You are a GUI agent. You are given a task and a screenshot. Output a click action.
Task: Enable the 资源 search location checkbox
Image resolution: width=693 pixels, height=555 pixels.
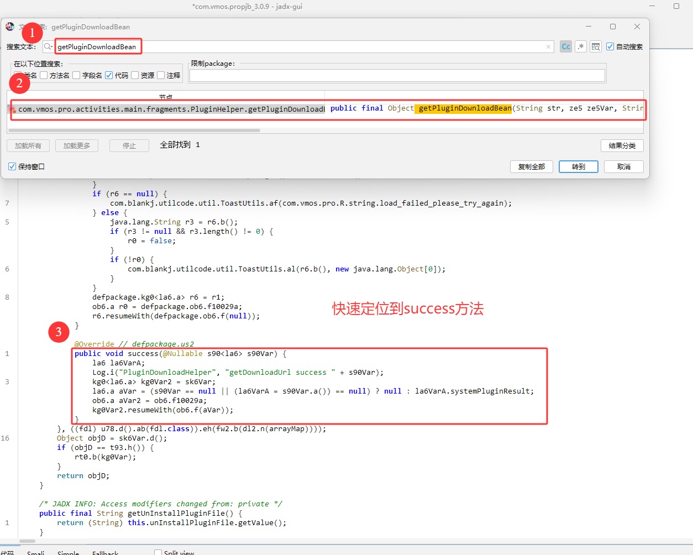coord(135,75)
